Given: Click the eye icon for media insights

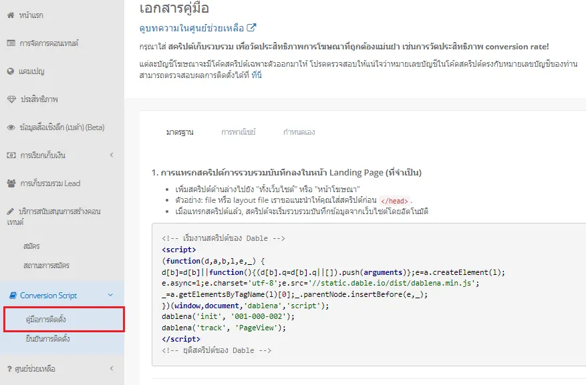Looking at the screenshot, I should 11,127.
